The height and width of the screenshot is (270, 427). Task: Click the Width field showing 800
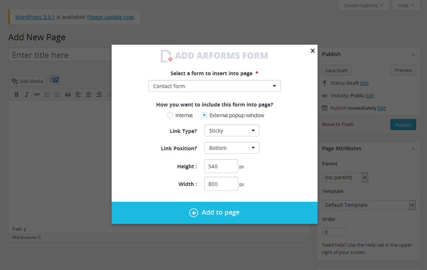tap(221, 184)
